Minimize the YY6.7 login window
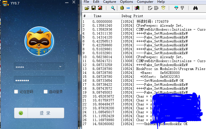 tap(67, 3)
